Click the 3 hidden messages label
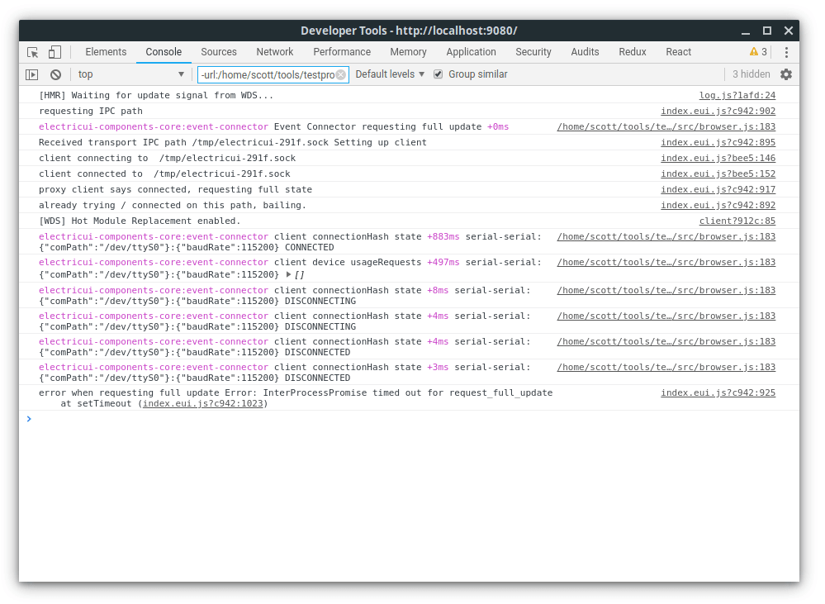Image resolution: width=825 pixels, height=604 pixels. (x=752, y=74)
